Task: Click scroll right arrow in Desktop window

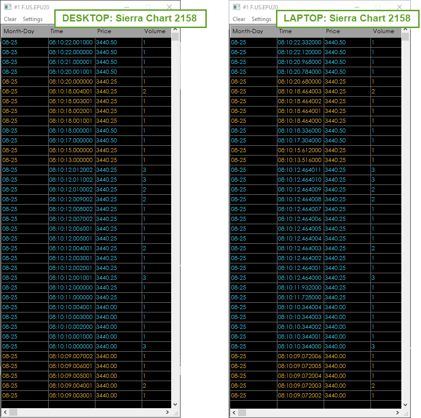Action: 167,412
